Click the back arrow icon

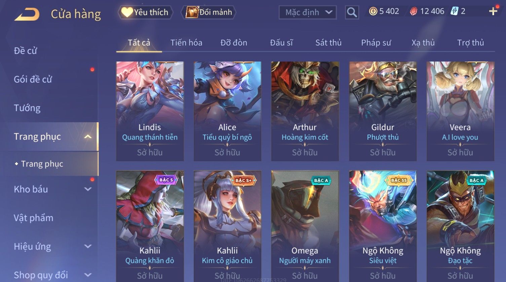coord(27,14)
